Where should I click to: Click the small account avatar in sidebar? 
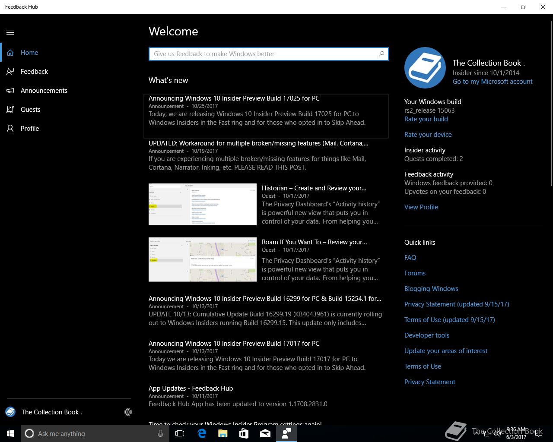click(10, 412)
